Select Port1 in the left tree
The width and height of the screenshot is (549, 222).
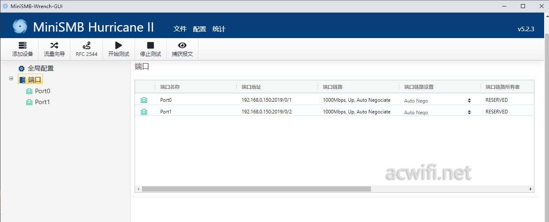pyautogui.click(x=42, y=102)
